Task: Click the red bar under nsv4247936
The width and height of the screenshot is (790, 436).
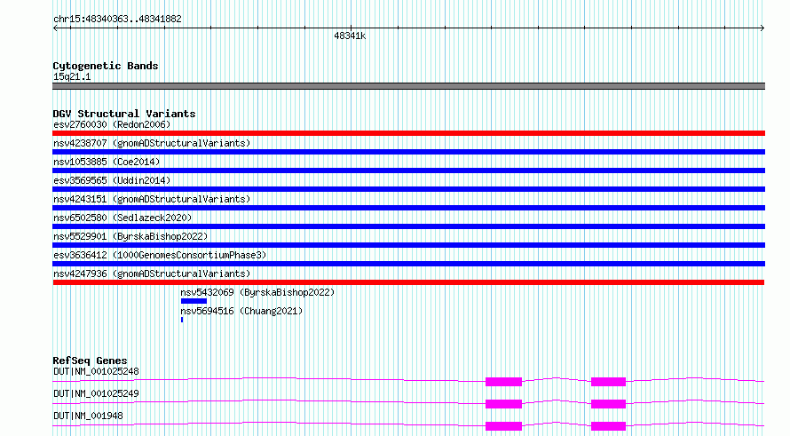Action: tap(408, 282)
